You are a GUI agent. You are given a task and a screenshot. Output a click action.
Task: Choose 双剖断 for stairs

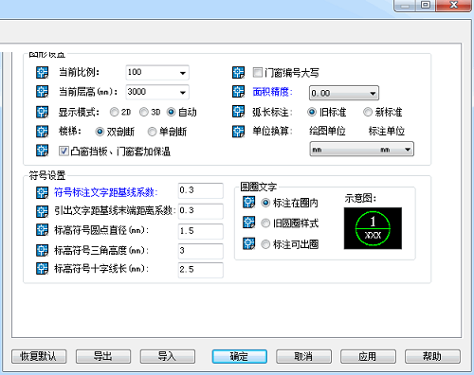pyautogui.click(x=100, y=132)
